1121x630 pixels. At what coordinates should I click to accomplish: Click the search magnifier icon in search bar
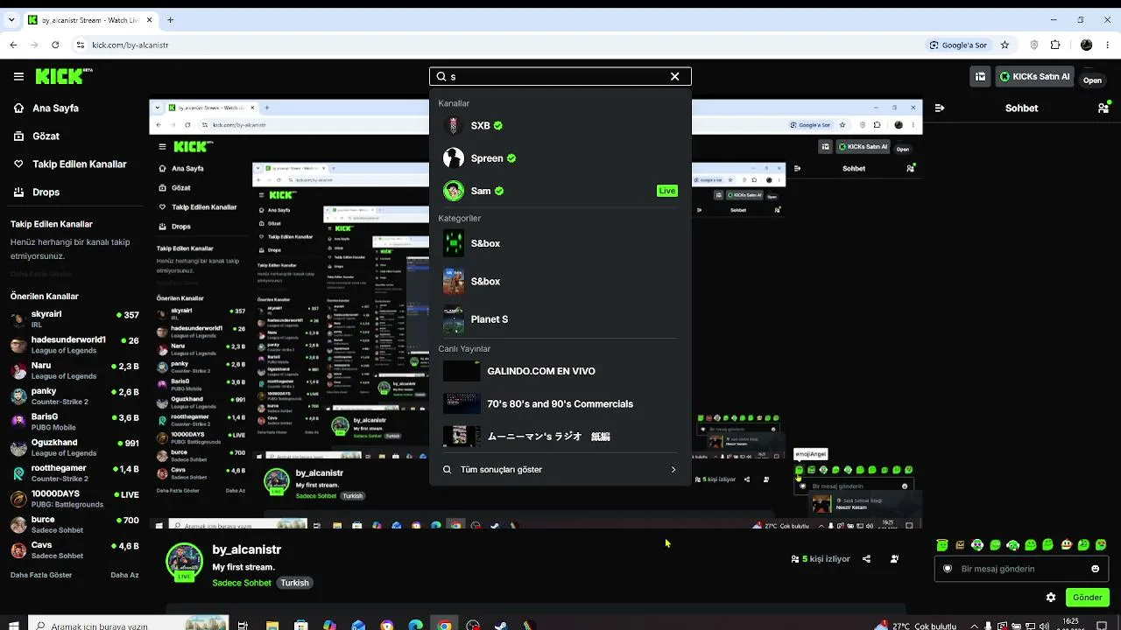pos(441,77)
